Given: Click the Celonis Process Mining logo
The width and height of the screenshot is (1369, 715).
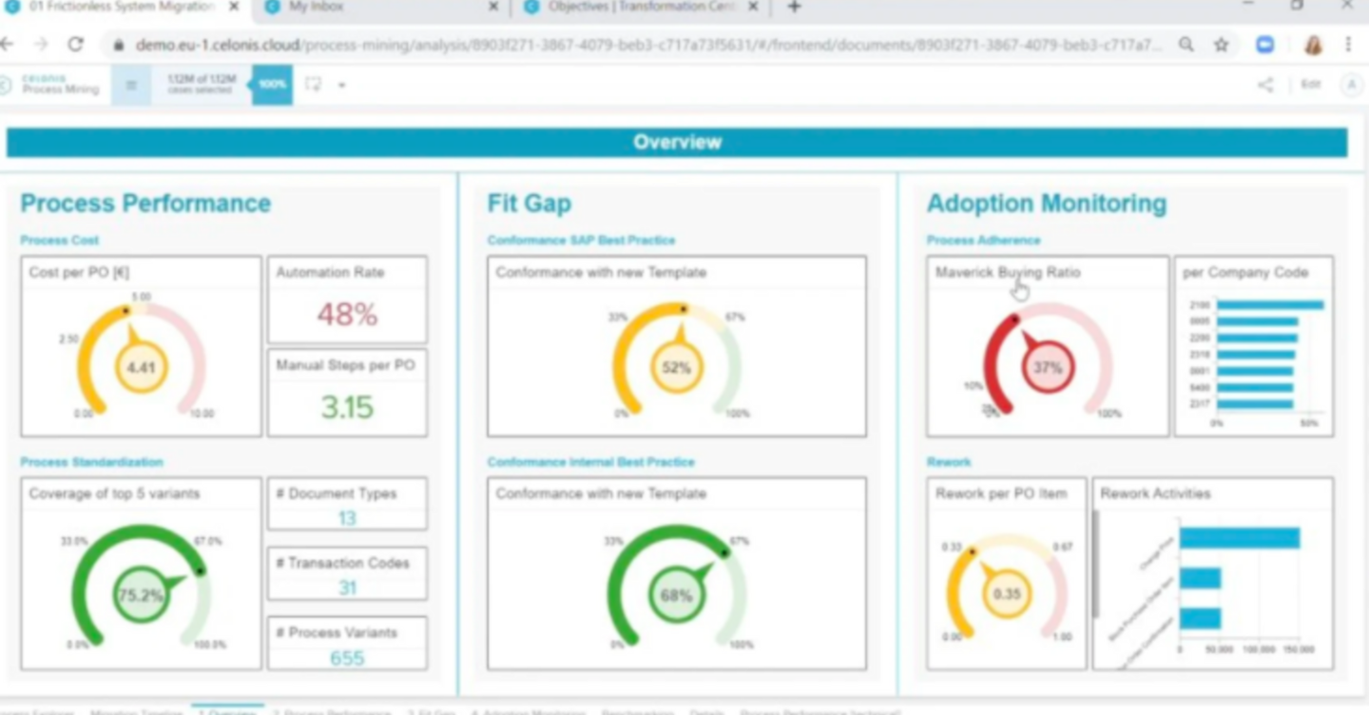Looking at the screenshot, I should click(61, 85).
